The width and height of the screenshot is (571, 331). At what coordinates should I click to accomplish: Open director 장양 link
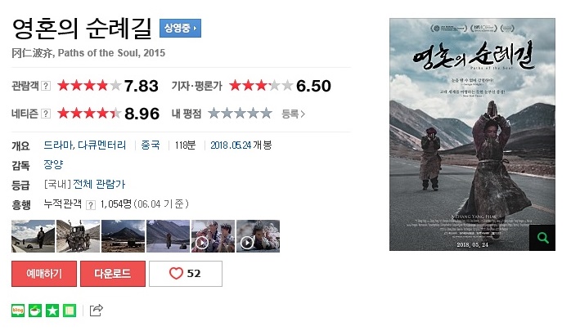[53, 165]
